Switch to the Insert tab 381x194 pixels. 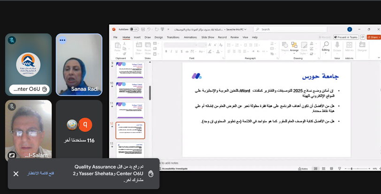point(137,37)
